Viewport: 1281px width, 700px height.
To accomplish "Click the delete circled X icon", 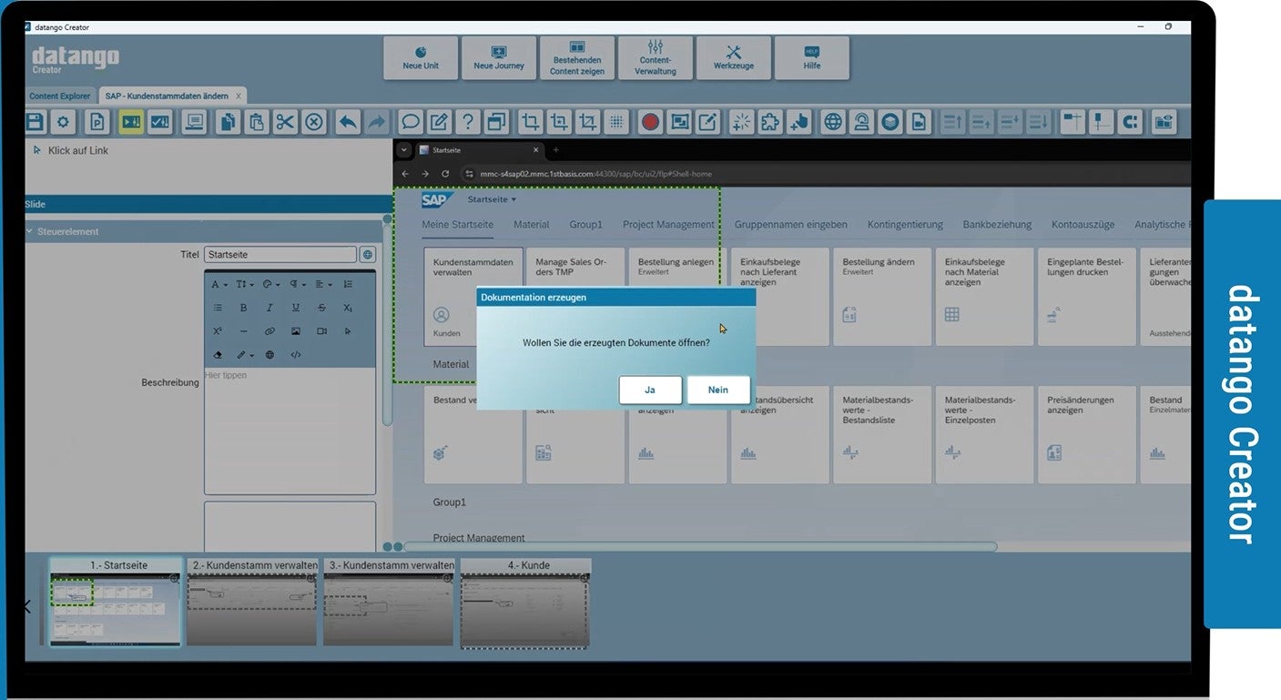I will coord(314,122).
